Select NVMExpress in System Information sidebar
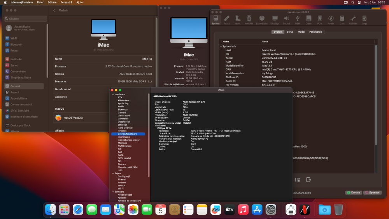This screenshot has width=389, height=219. [x=124, y=146]
